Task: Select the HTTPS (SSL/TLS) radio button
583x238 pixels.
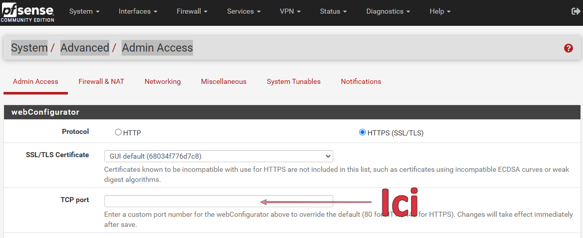Action: coord(362,132)
